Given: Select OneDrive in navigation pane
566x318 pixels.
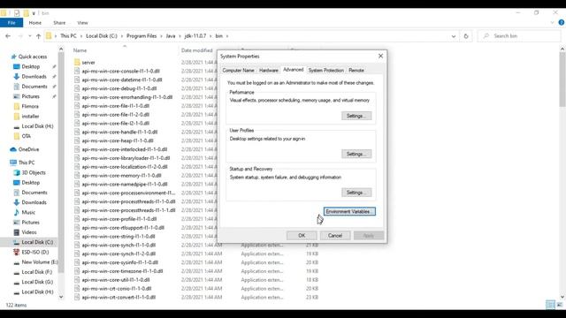Looking at the screenshot, I should pyautogui.click(x=28, y=149).
